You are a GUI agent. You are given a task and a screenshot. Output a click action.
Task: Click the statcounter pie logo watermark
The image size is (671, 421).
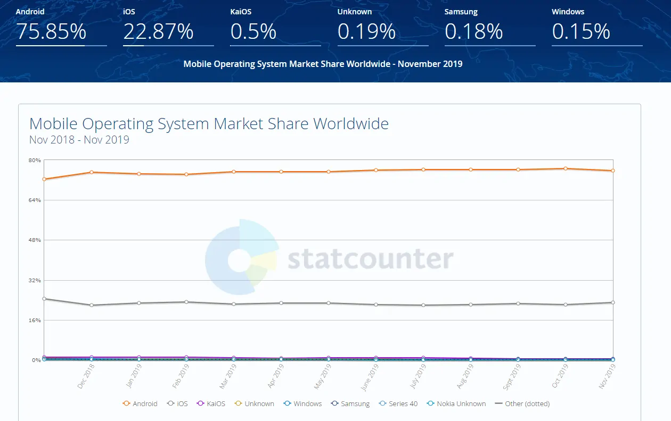click(x=241, y=257)
